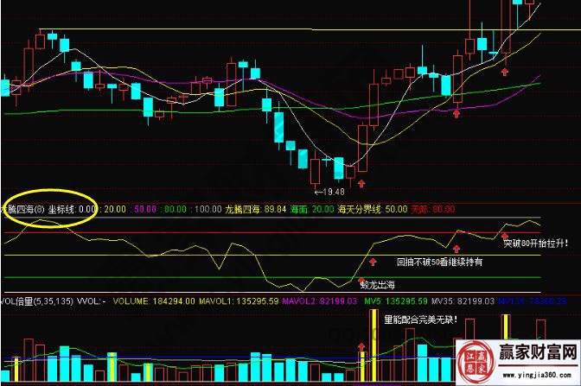Click the red arrow below the 19.48 low
This screenshot has height=386, width=581.
pos(361,182)
